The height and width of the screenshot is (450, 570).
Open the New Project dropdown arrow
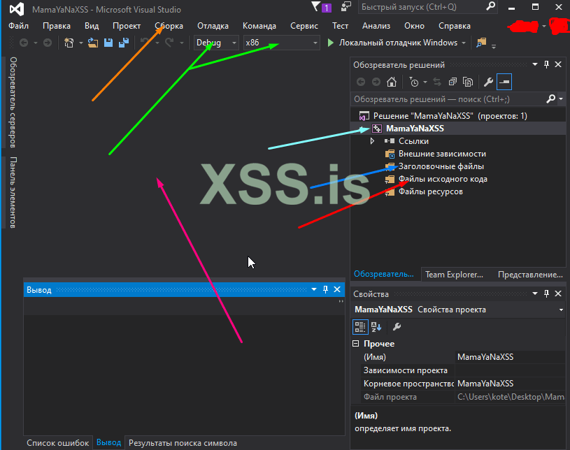coord(80,43)
